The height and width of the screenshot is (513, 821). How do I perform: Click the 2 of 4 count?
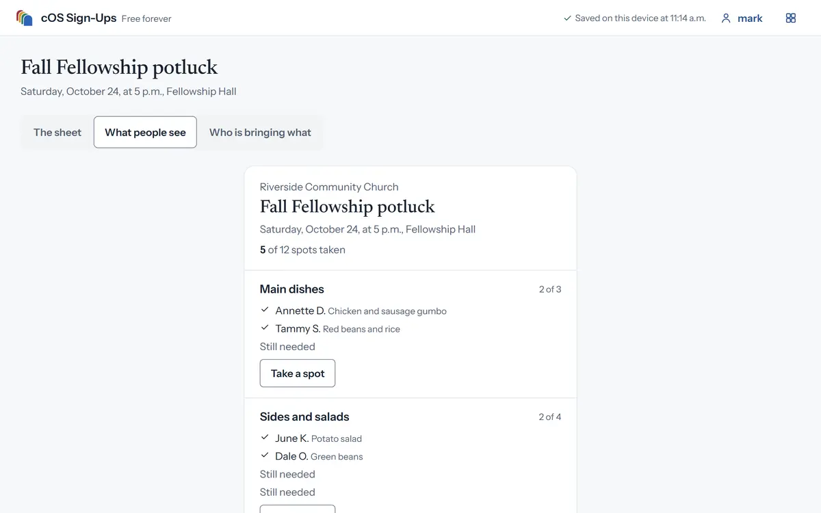coord(550,417)
